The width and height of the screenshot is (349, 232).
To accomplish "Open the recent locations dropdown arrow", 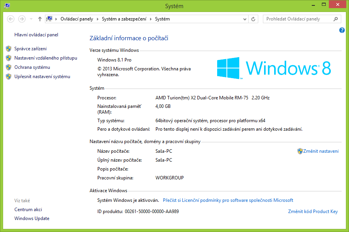I will tap(31, 19).
